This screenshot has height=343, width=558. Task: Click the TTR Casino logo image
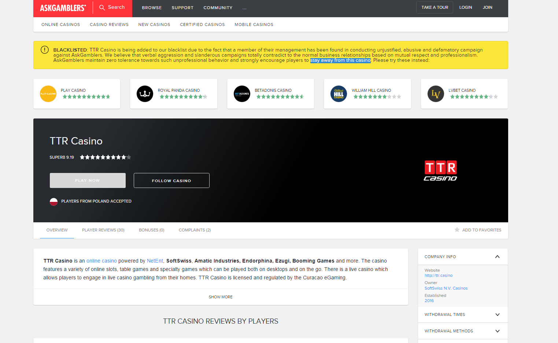click(440, 170)
